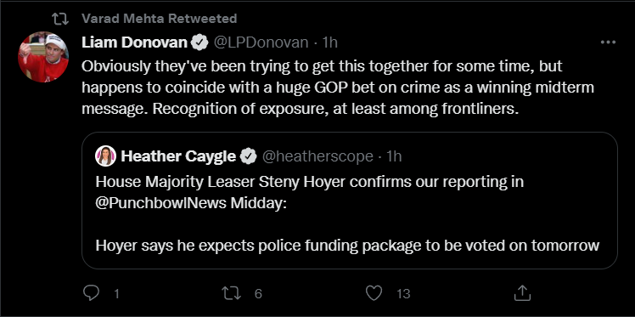Click Heather Caygle's verified badge
This screenshot has width=635, height=317.
click(x=249, y=156)
